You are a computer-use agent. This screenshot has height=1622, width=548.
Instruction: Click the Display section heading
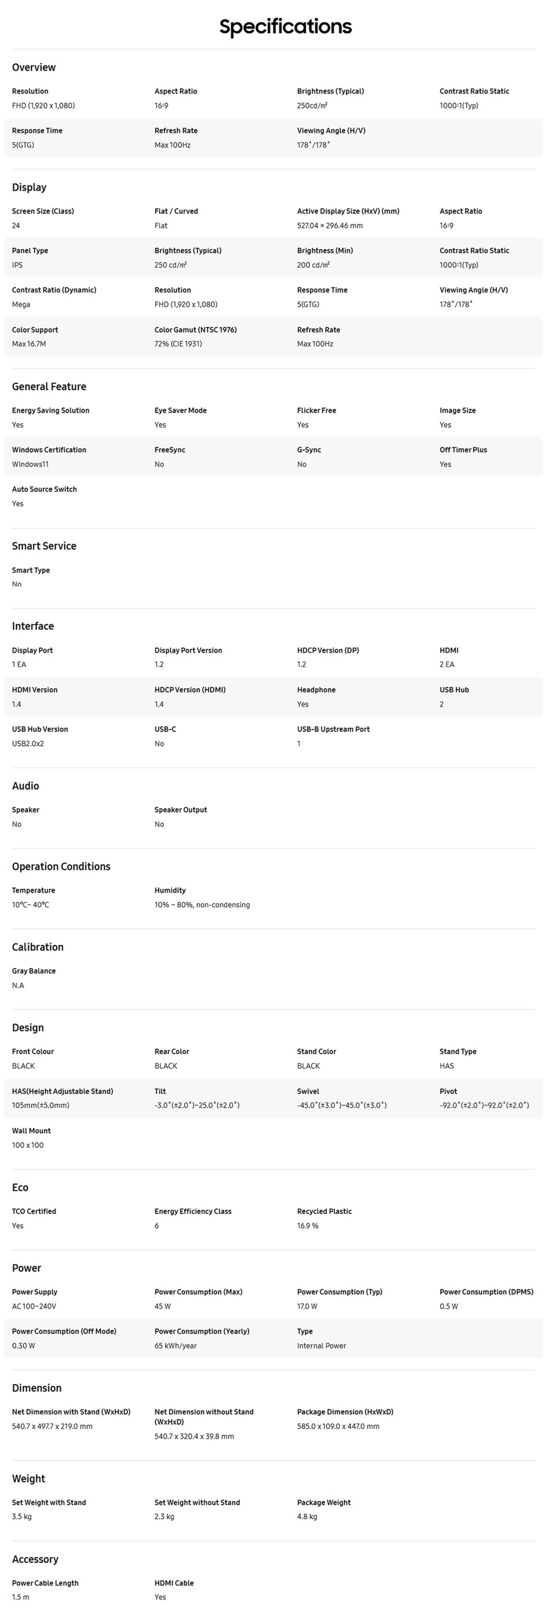click(29, 187)
